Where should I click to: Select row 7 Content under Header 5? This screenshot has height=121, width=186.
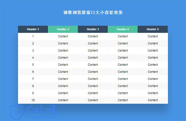coord(153,79)
